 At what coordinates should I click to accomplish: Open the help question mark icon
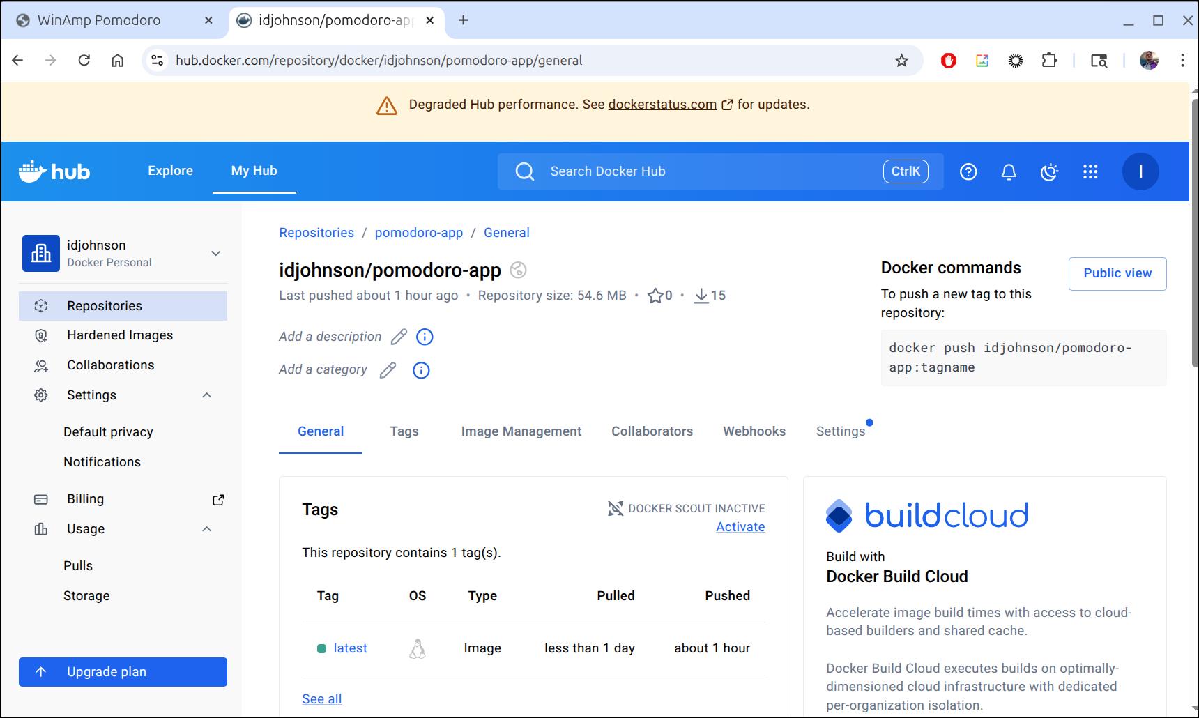pos(968,171)
